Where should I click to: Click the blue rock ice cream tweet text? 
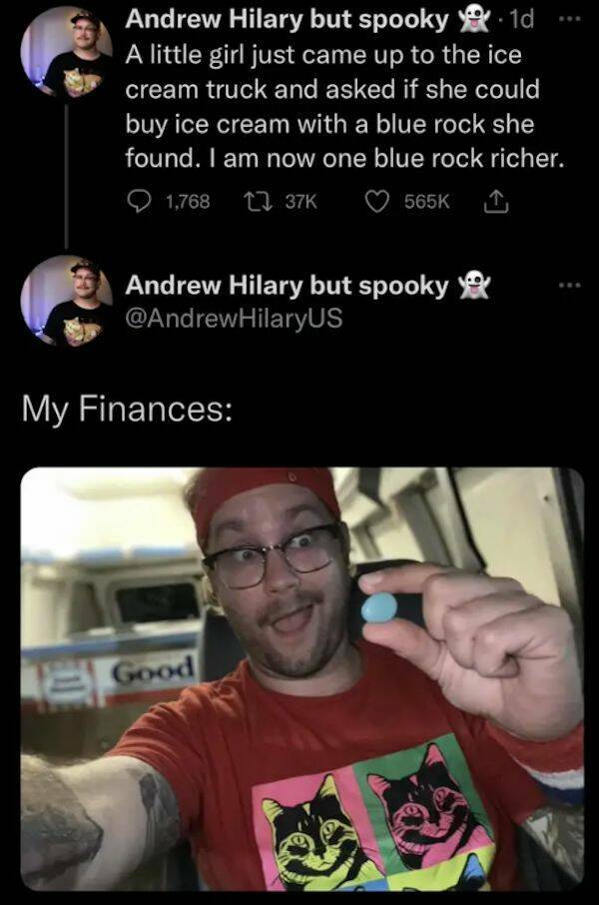coord(344,107)
